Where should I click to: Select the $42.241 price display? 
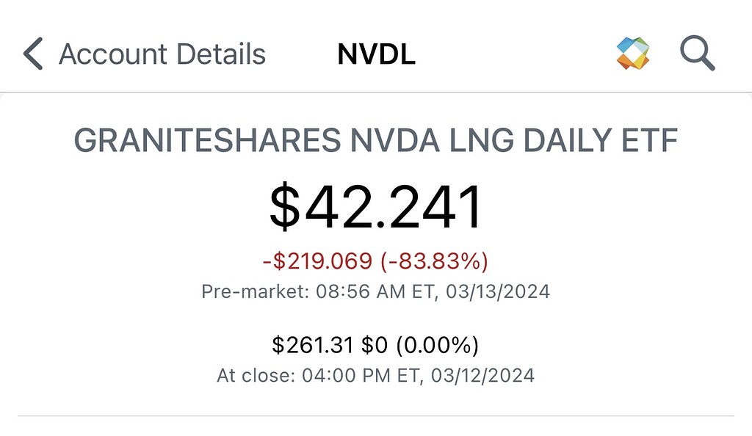(376, 206)
